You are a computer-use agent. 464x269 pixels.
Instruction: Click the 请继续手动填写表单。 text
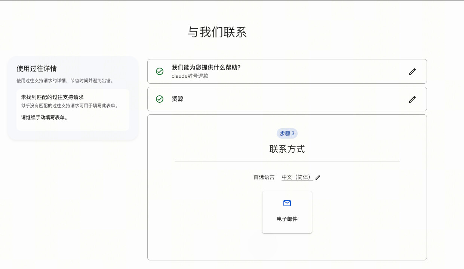(x=44, y=117)
